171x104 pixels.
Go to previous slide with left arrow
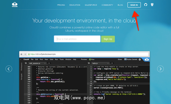click(9, 69)
